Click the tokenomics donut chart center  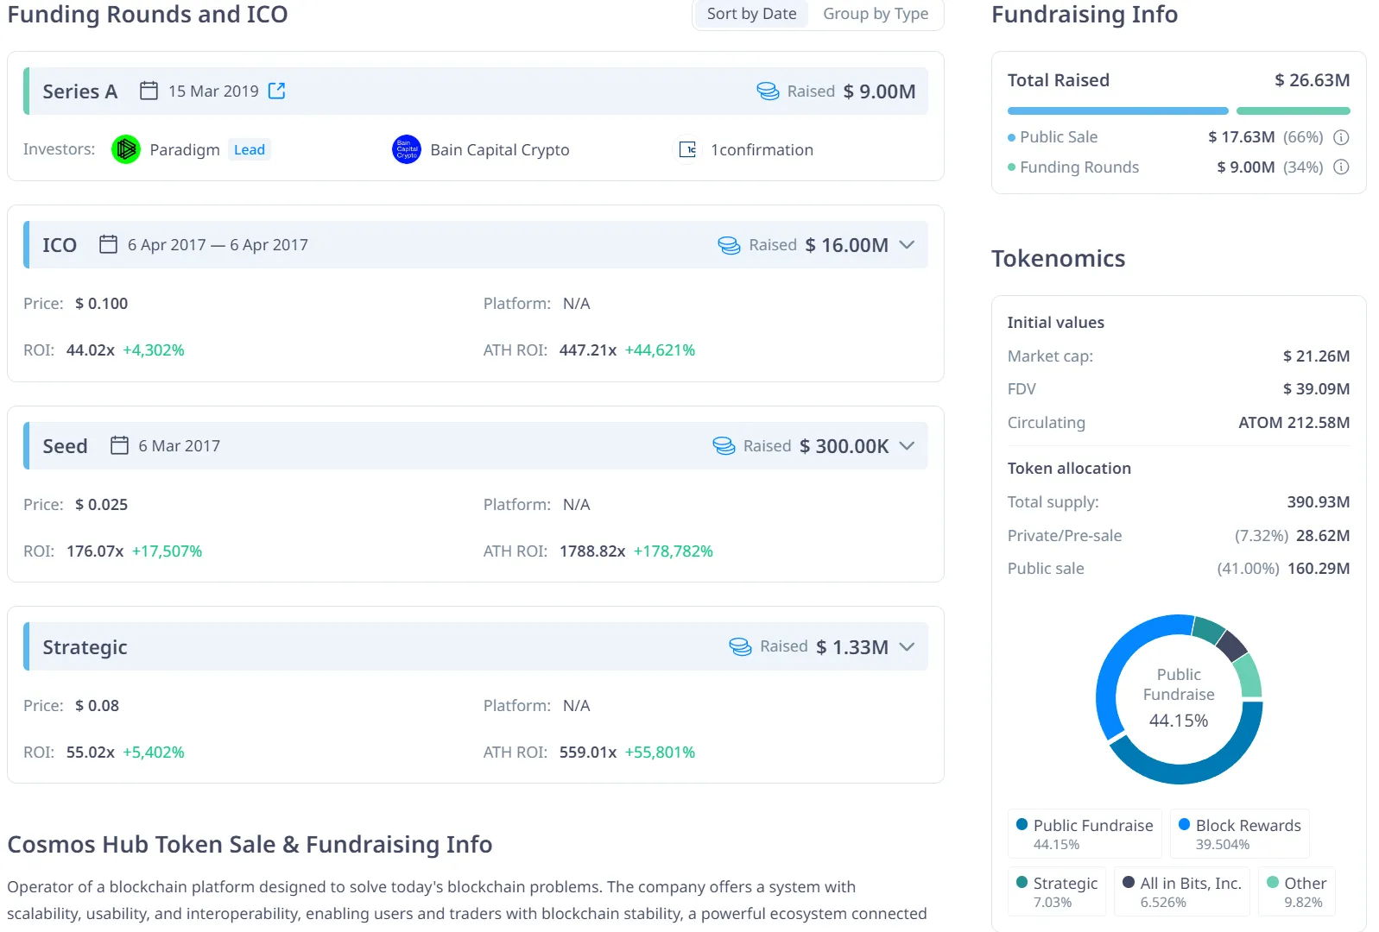pyautogui.click(x=1179, y=698)
